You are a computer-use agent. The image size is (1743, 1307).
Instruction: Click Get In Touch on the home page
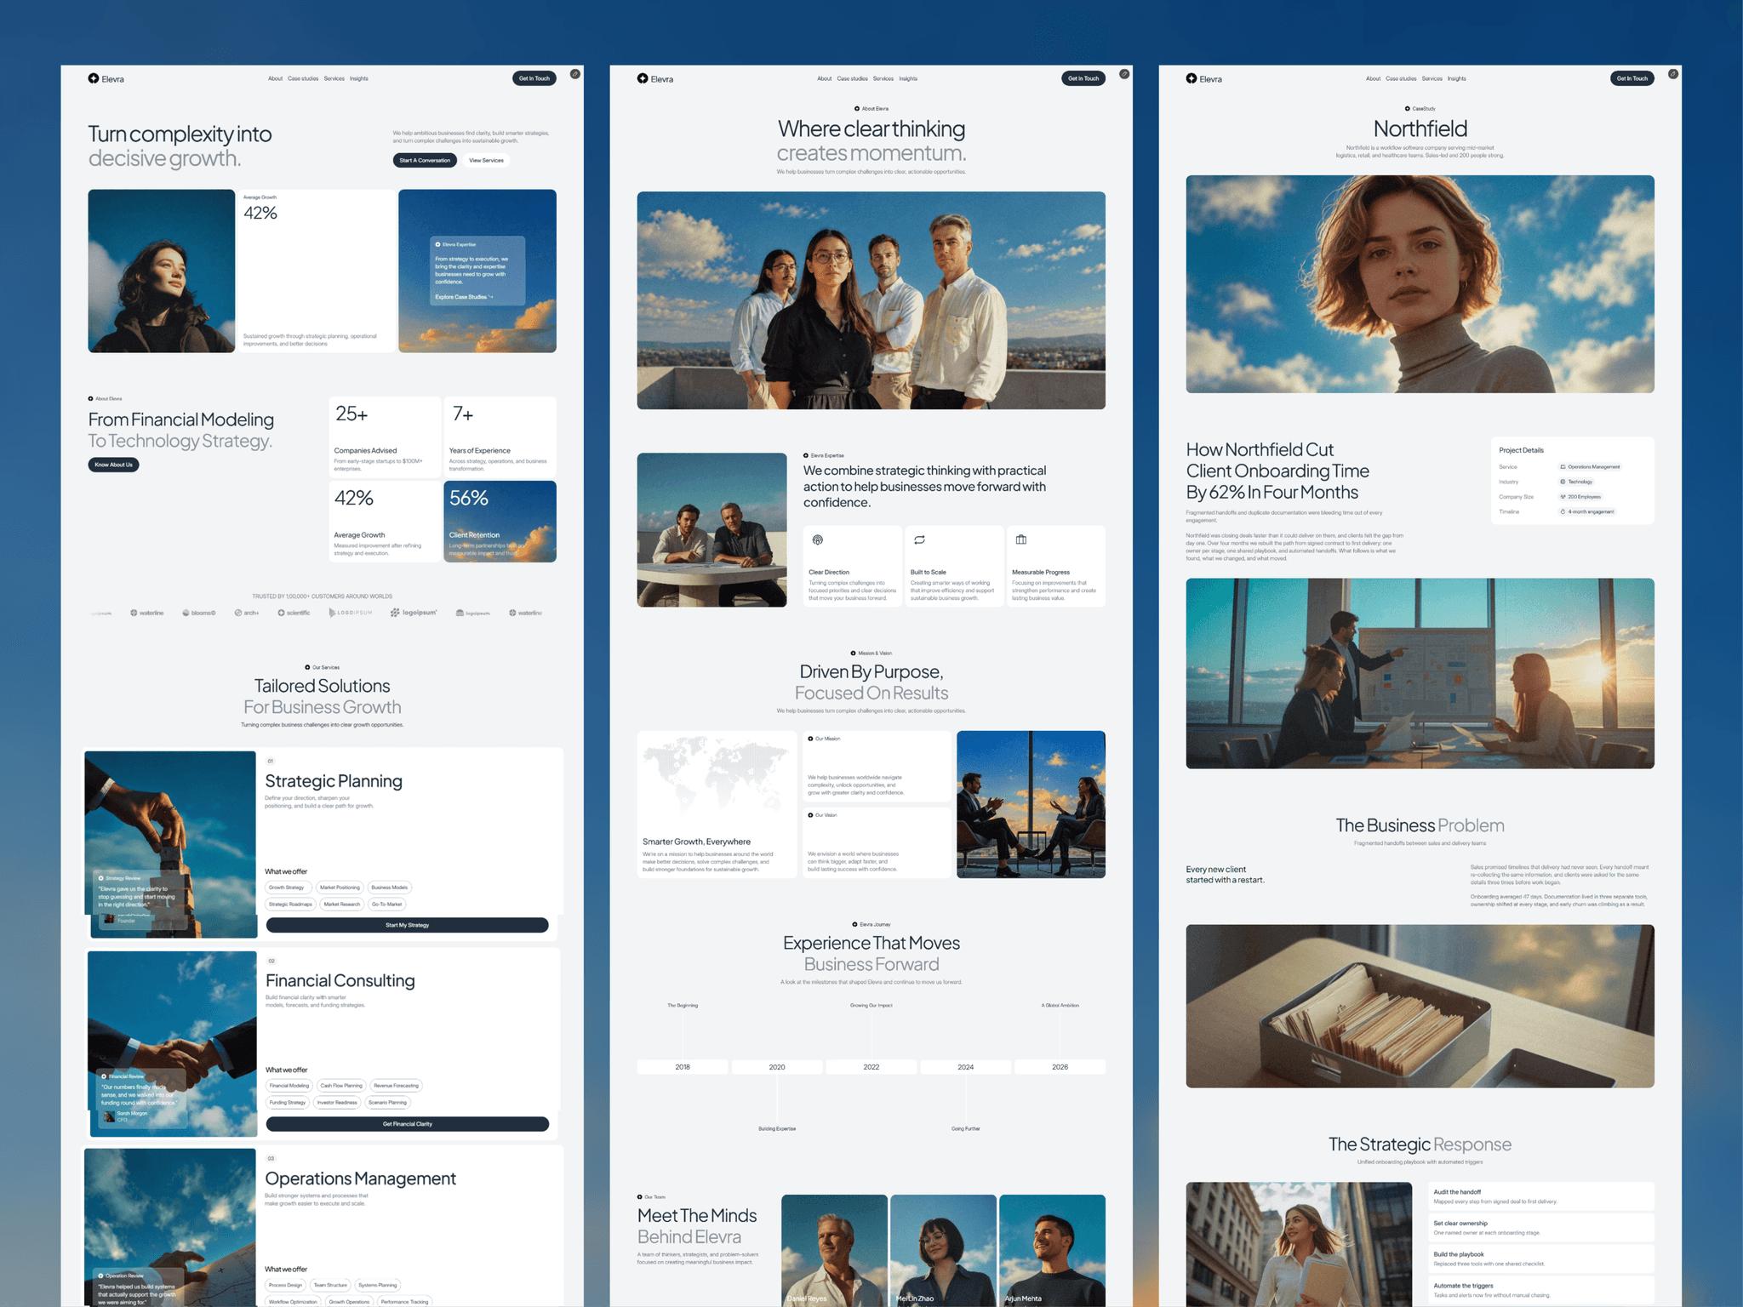tap(534, 78)
